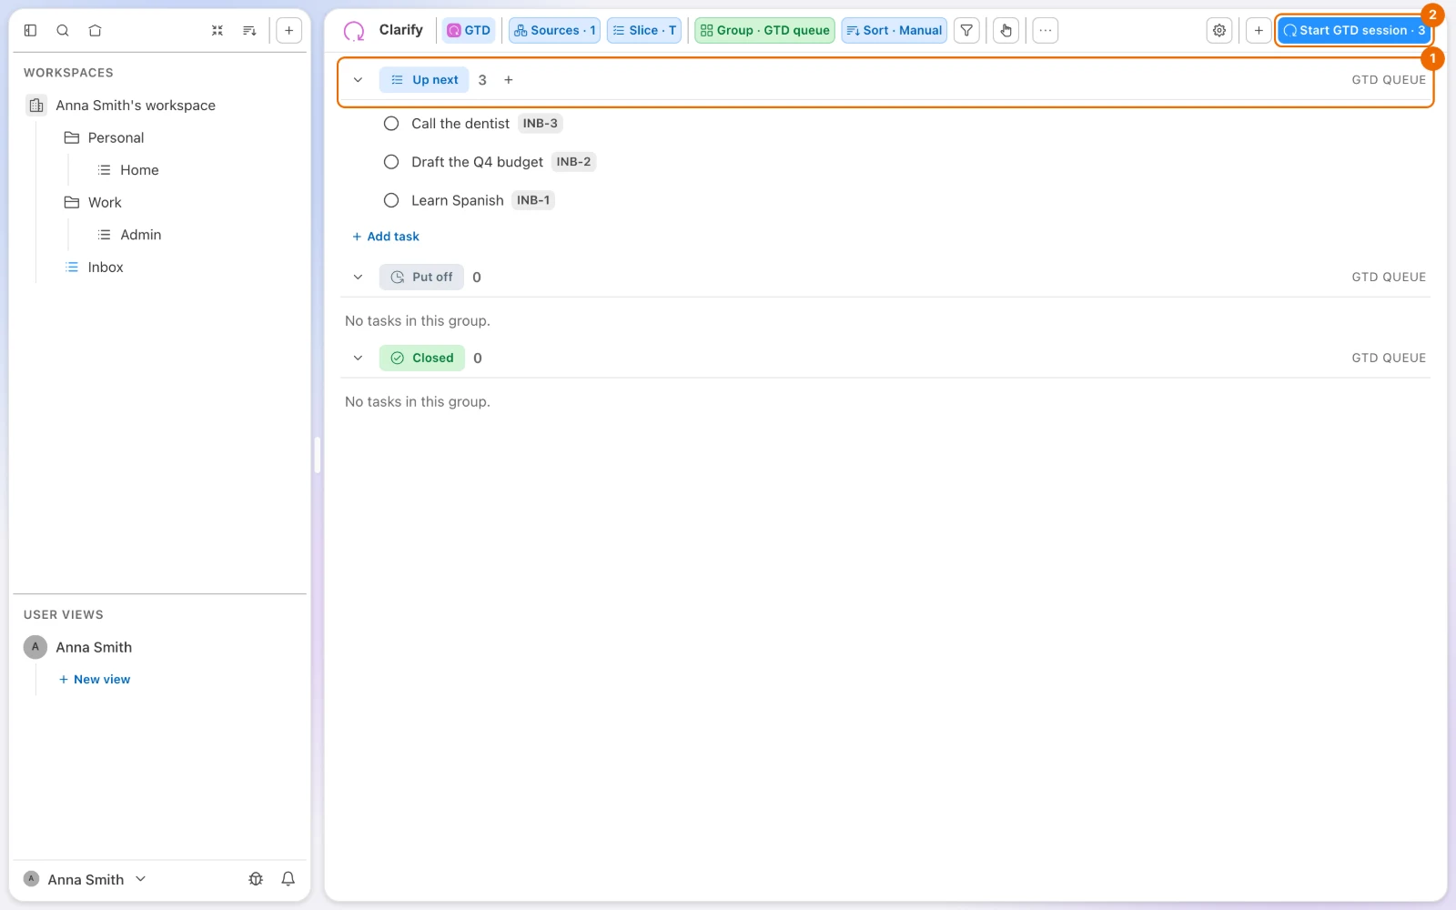This screenshot has height=910, width=1456.
Task: Collapse the Up next group
Action: tap(358, 80)
